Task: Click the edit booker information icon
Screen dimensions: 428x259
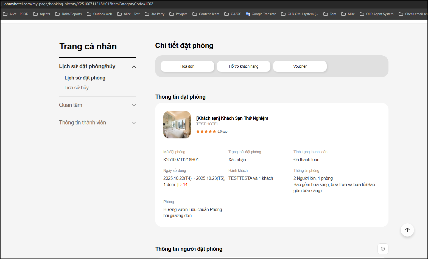Action: [383, 249]
